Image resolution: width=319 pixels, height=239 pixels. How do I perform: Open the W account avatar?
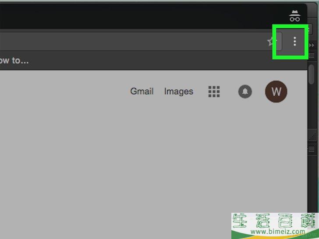[x=276, y=91]
